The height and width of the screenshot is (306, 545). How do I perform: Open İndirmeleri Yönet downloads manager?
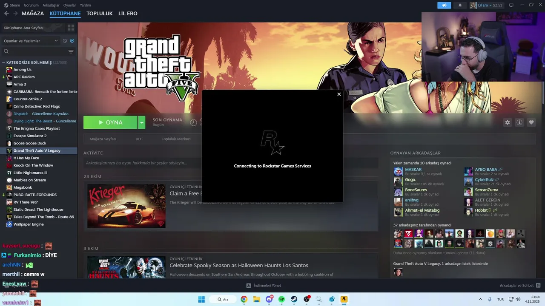click(x=264, y=286)
